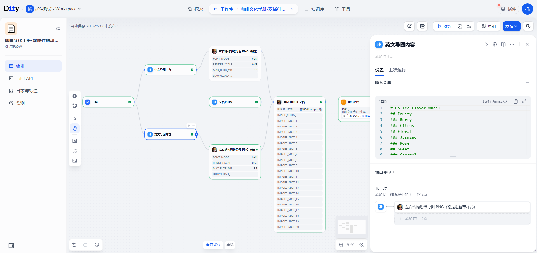Open app settings toggle icon in sidebar

58,29
